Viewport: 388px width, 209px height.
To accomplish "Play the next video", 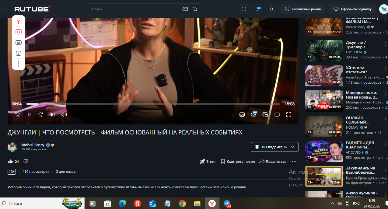I will (52, 115).
